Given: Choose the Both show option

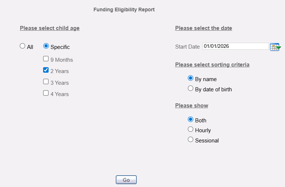Looking at the screenshot, I should (x=190, y=119).
